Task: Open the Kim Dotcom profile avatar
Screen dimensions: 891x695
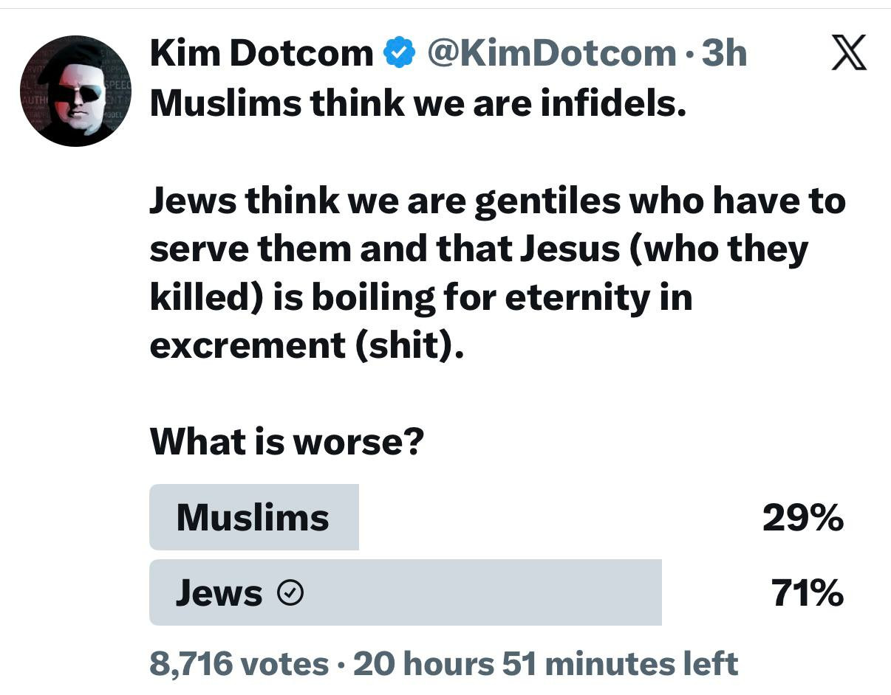Action: pos(75,91)
